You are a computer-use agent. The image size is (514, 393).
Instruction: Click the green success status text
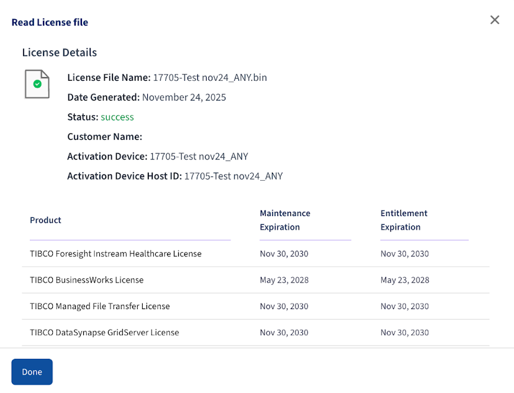click(117, 117)
